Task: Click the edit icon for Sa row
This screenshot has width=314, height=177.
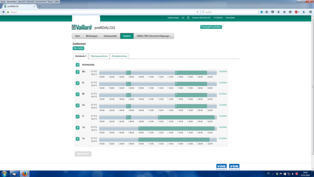Action: point(78,128)
